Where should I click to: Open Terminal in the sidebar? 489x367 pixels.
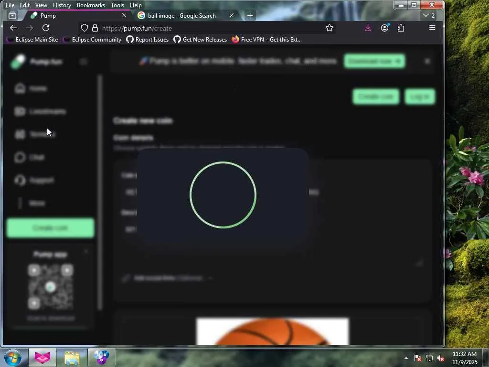[x=34, y=134]
